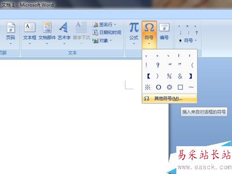The height and width of the screenshot is (174, 232).
Task: Click the colon in the ribbon special symbols group
Action: [x=188, y=33]
